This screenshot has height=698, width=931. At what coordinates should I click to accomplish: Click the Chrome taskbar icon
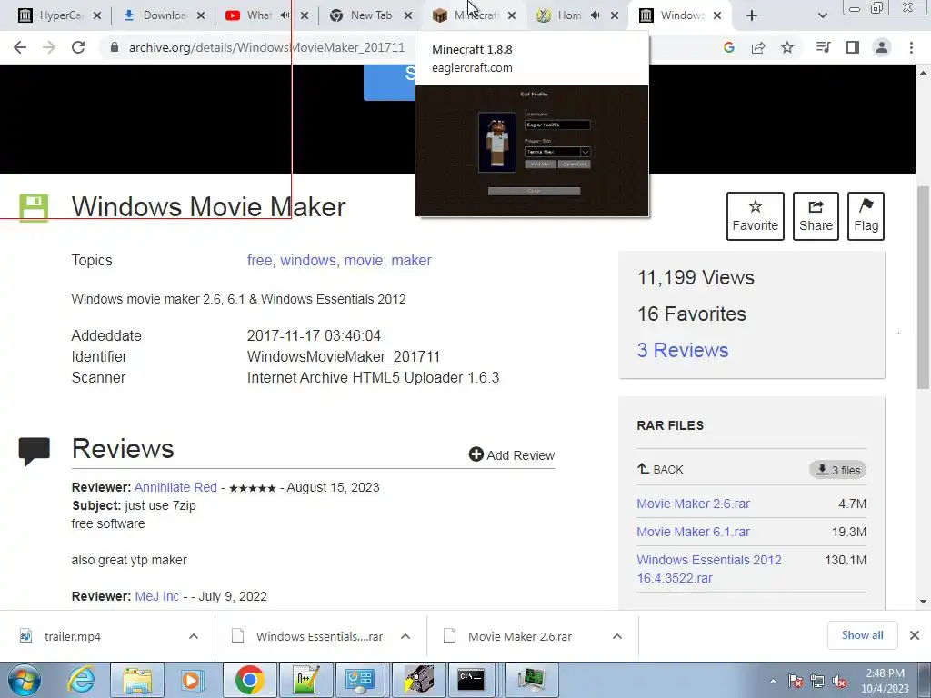click(249, 680)
